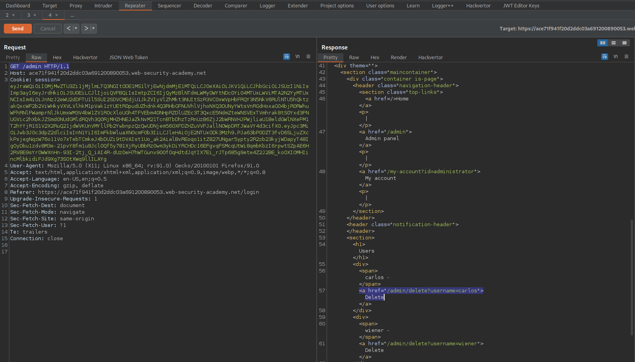Open the Dashboard tab
This screenshot has height=362, width=635.
[x=18, y=5]
